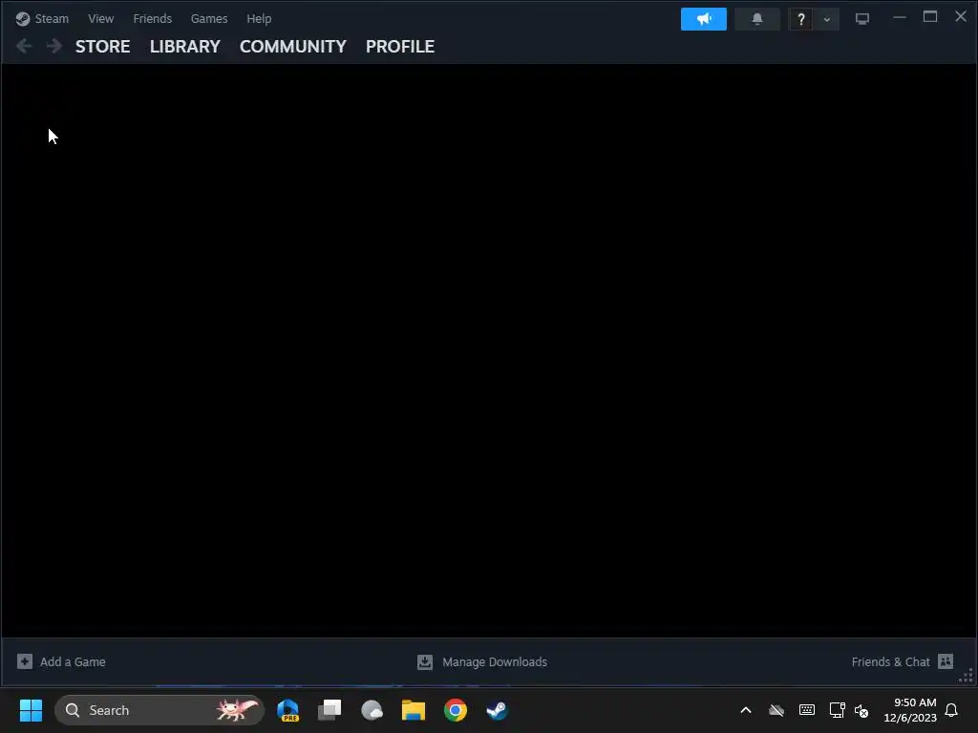This screenshot has width=978, height=733.
Task: Open Manage Downloads
Action: [494, 662]
